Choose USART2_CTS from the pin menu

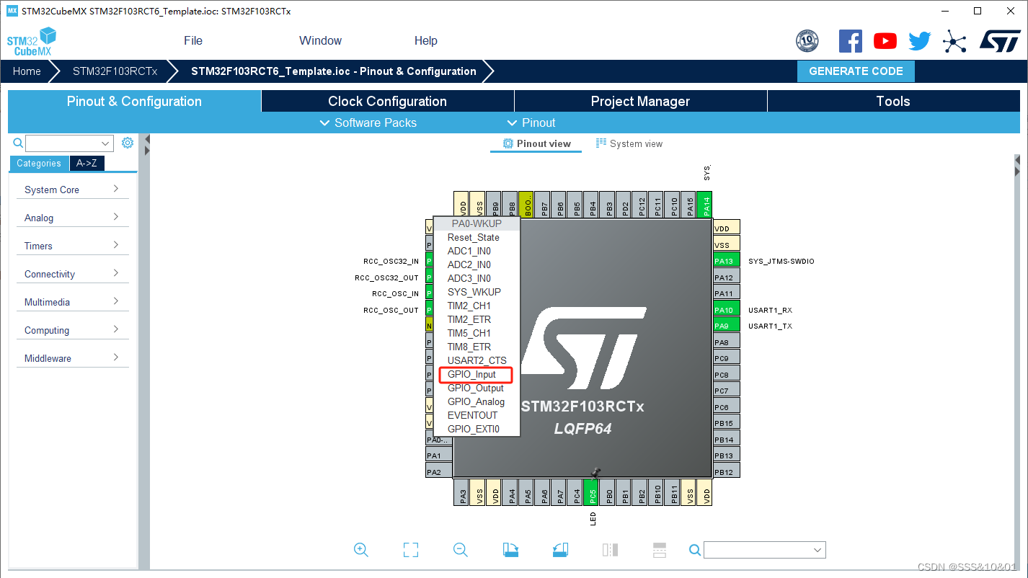tap(476, 360)
